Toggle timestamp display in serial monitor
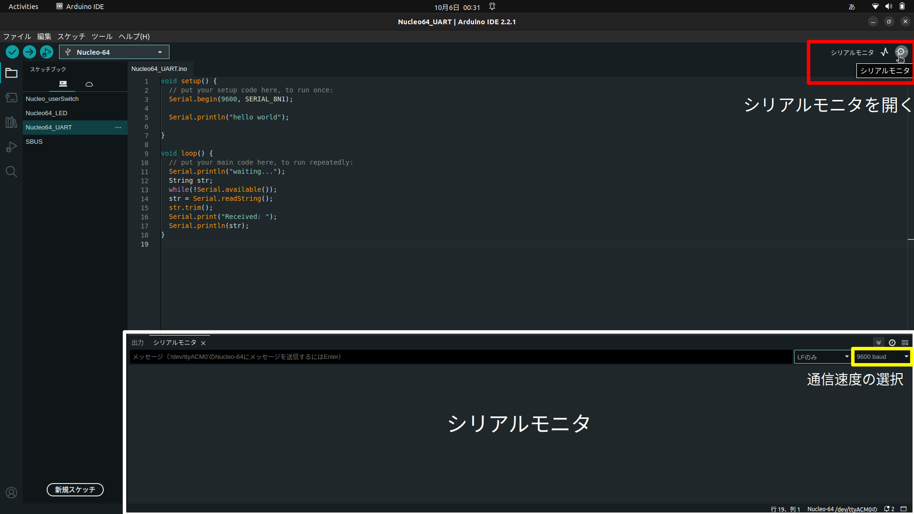The height and width of the screenshot is (514, 914). click(892, 343)
